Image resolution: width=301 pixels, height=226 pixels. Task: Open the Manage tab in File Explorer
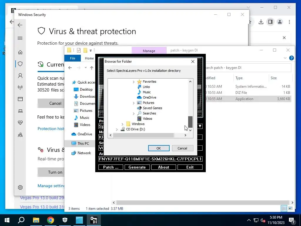pos(149,51)
